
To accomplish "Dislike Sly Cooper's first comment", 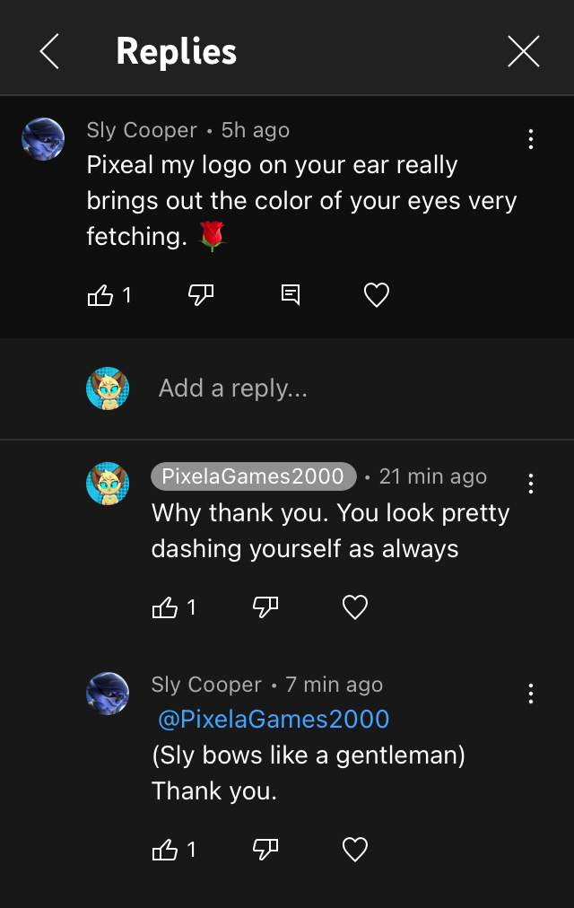I will coord(199,294).
